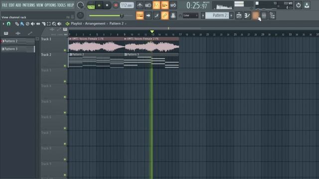The height and width of the screenshot is (179, 319).
Task: Toggle typing keyboard to piano
Action: pos(140,15)
